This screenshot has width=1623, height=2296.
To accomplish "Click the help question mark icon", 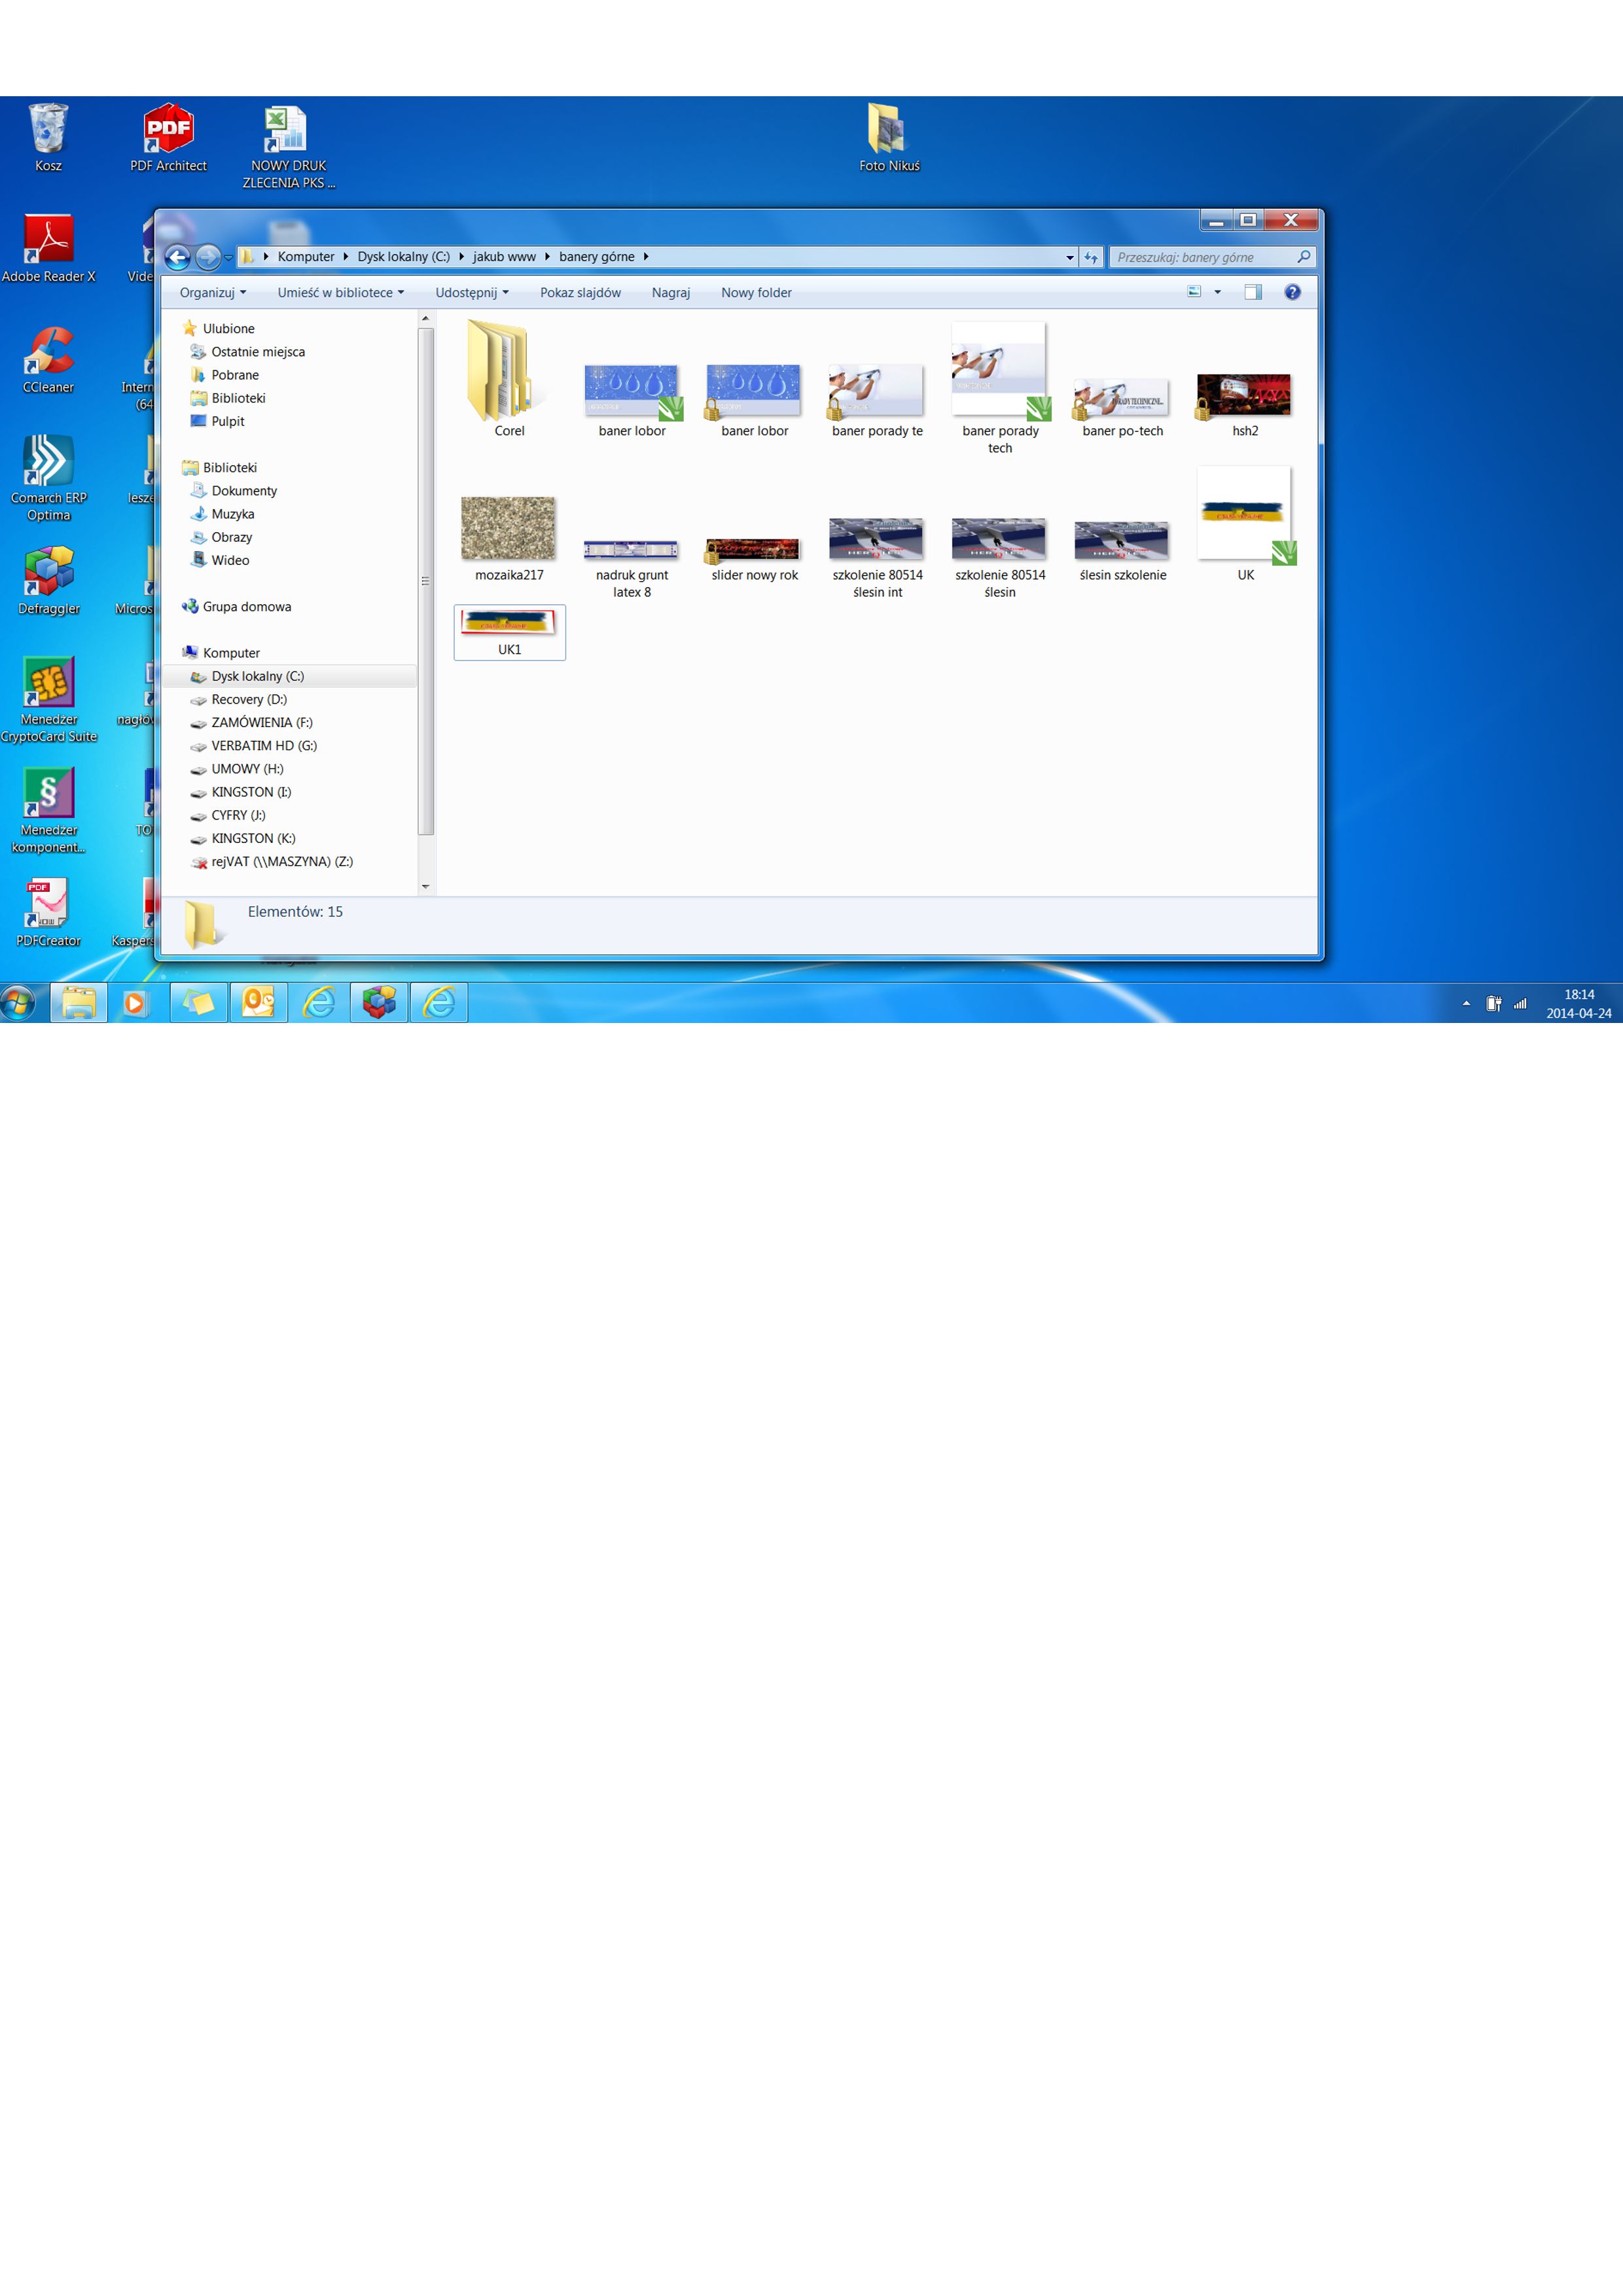I will pos(1292,292).
